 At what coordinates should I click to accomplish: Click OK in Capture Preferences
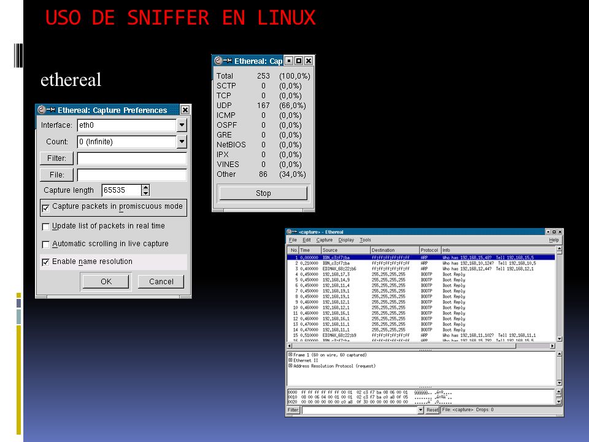[106, 282]
